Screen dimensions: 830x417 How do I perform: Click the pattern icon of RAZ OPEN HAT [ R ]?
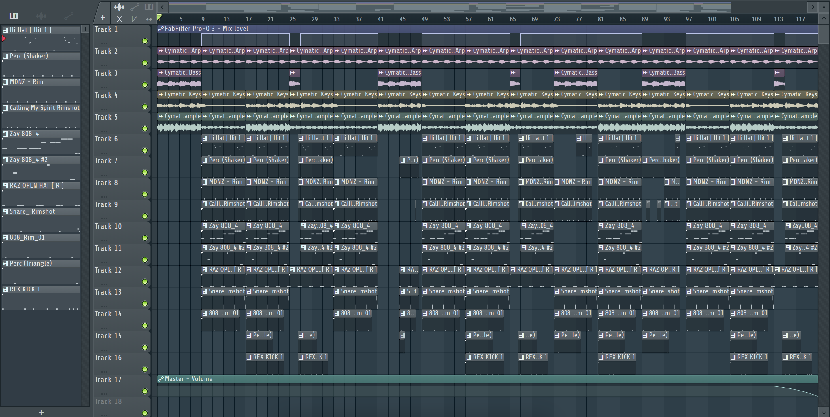[x=5, y=185]
